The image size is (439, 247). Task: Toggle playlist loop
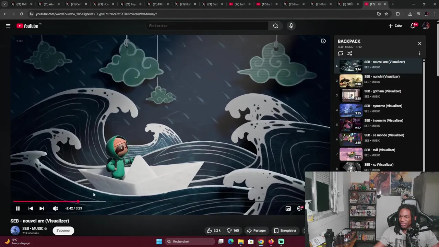340,54
